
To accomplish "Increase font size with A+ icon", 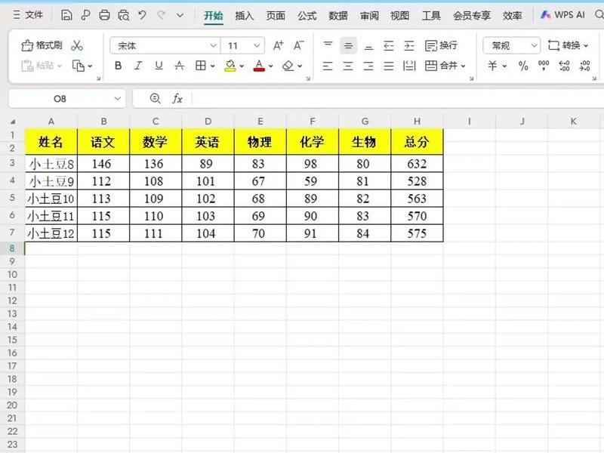I will 278,46.
